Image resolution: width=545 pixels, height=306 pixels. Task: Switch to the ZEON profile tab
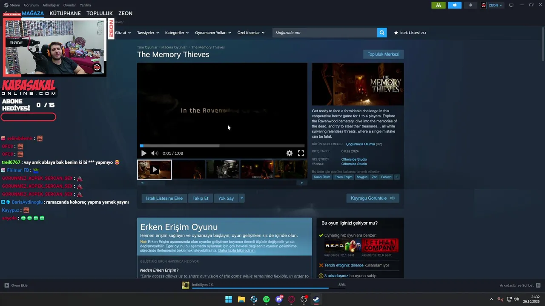tap(125, 13)
